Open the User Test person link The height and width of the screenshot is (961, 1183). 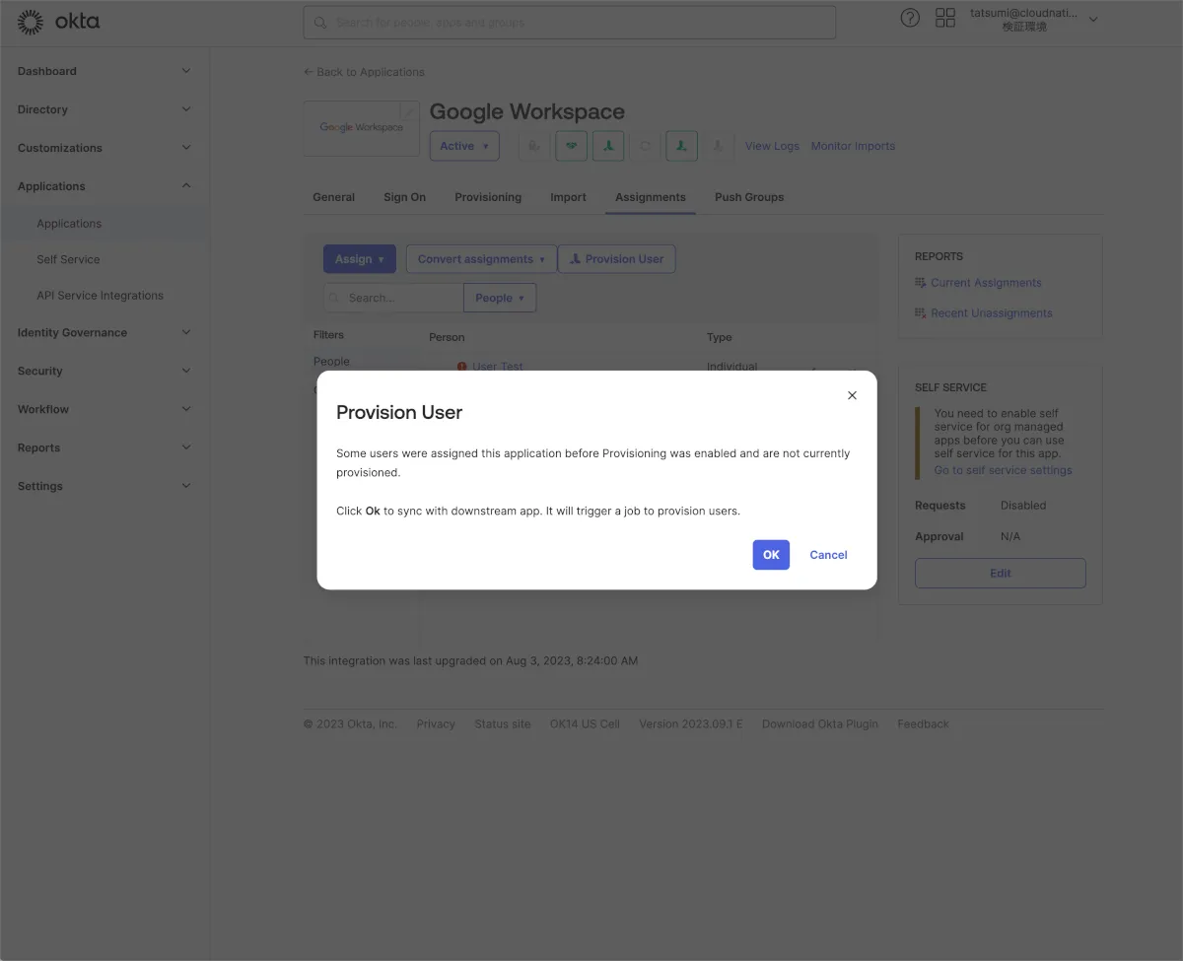[498, 367]
